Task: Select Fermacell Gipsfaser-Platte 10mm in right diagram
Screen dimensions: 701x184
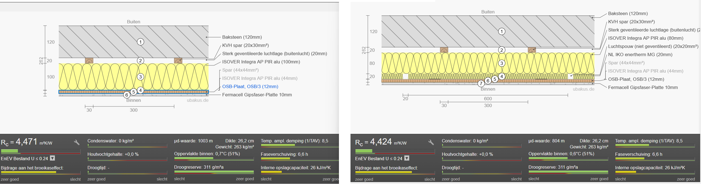Action: click(x=643, y=88)
